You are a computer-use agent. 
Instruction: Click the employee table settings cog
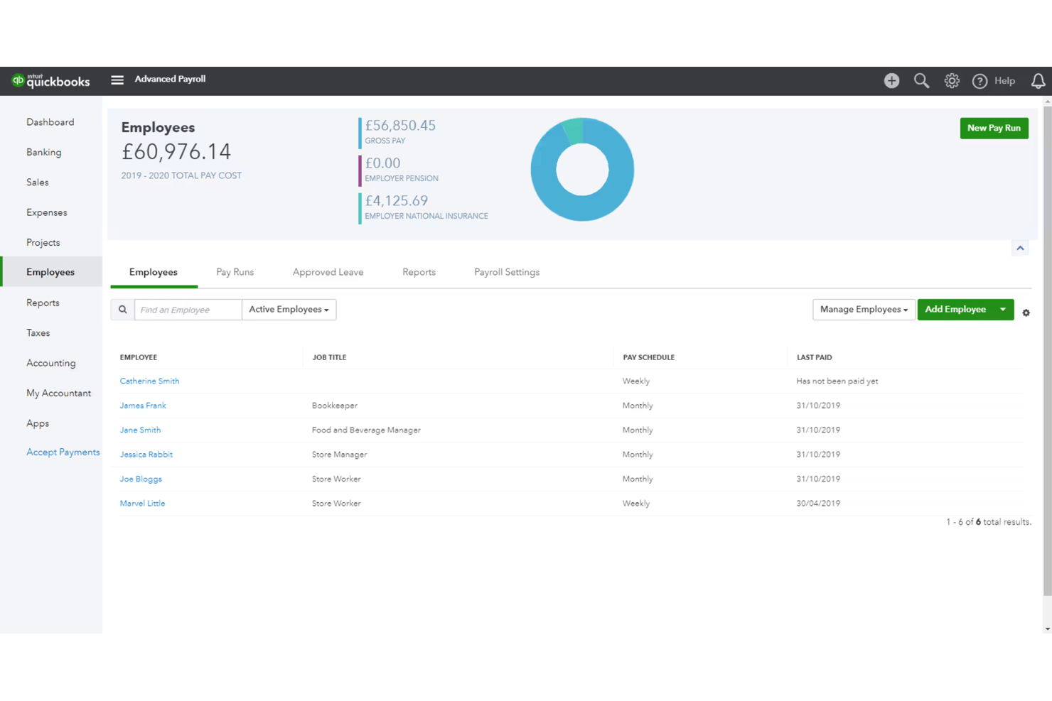[x=1026, y=313]
